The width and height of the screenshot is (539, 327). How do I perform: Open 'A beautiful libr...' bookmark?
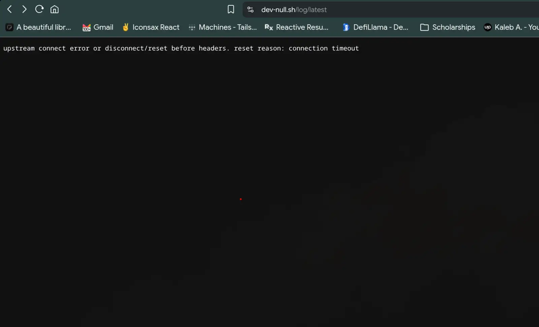[x=38, y=27]
